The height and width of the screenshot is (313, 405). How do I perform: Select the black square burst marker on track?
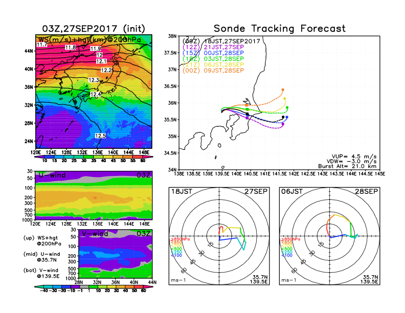[x=247, y=114]
